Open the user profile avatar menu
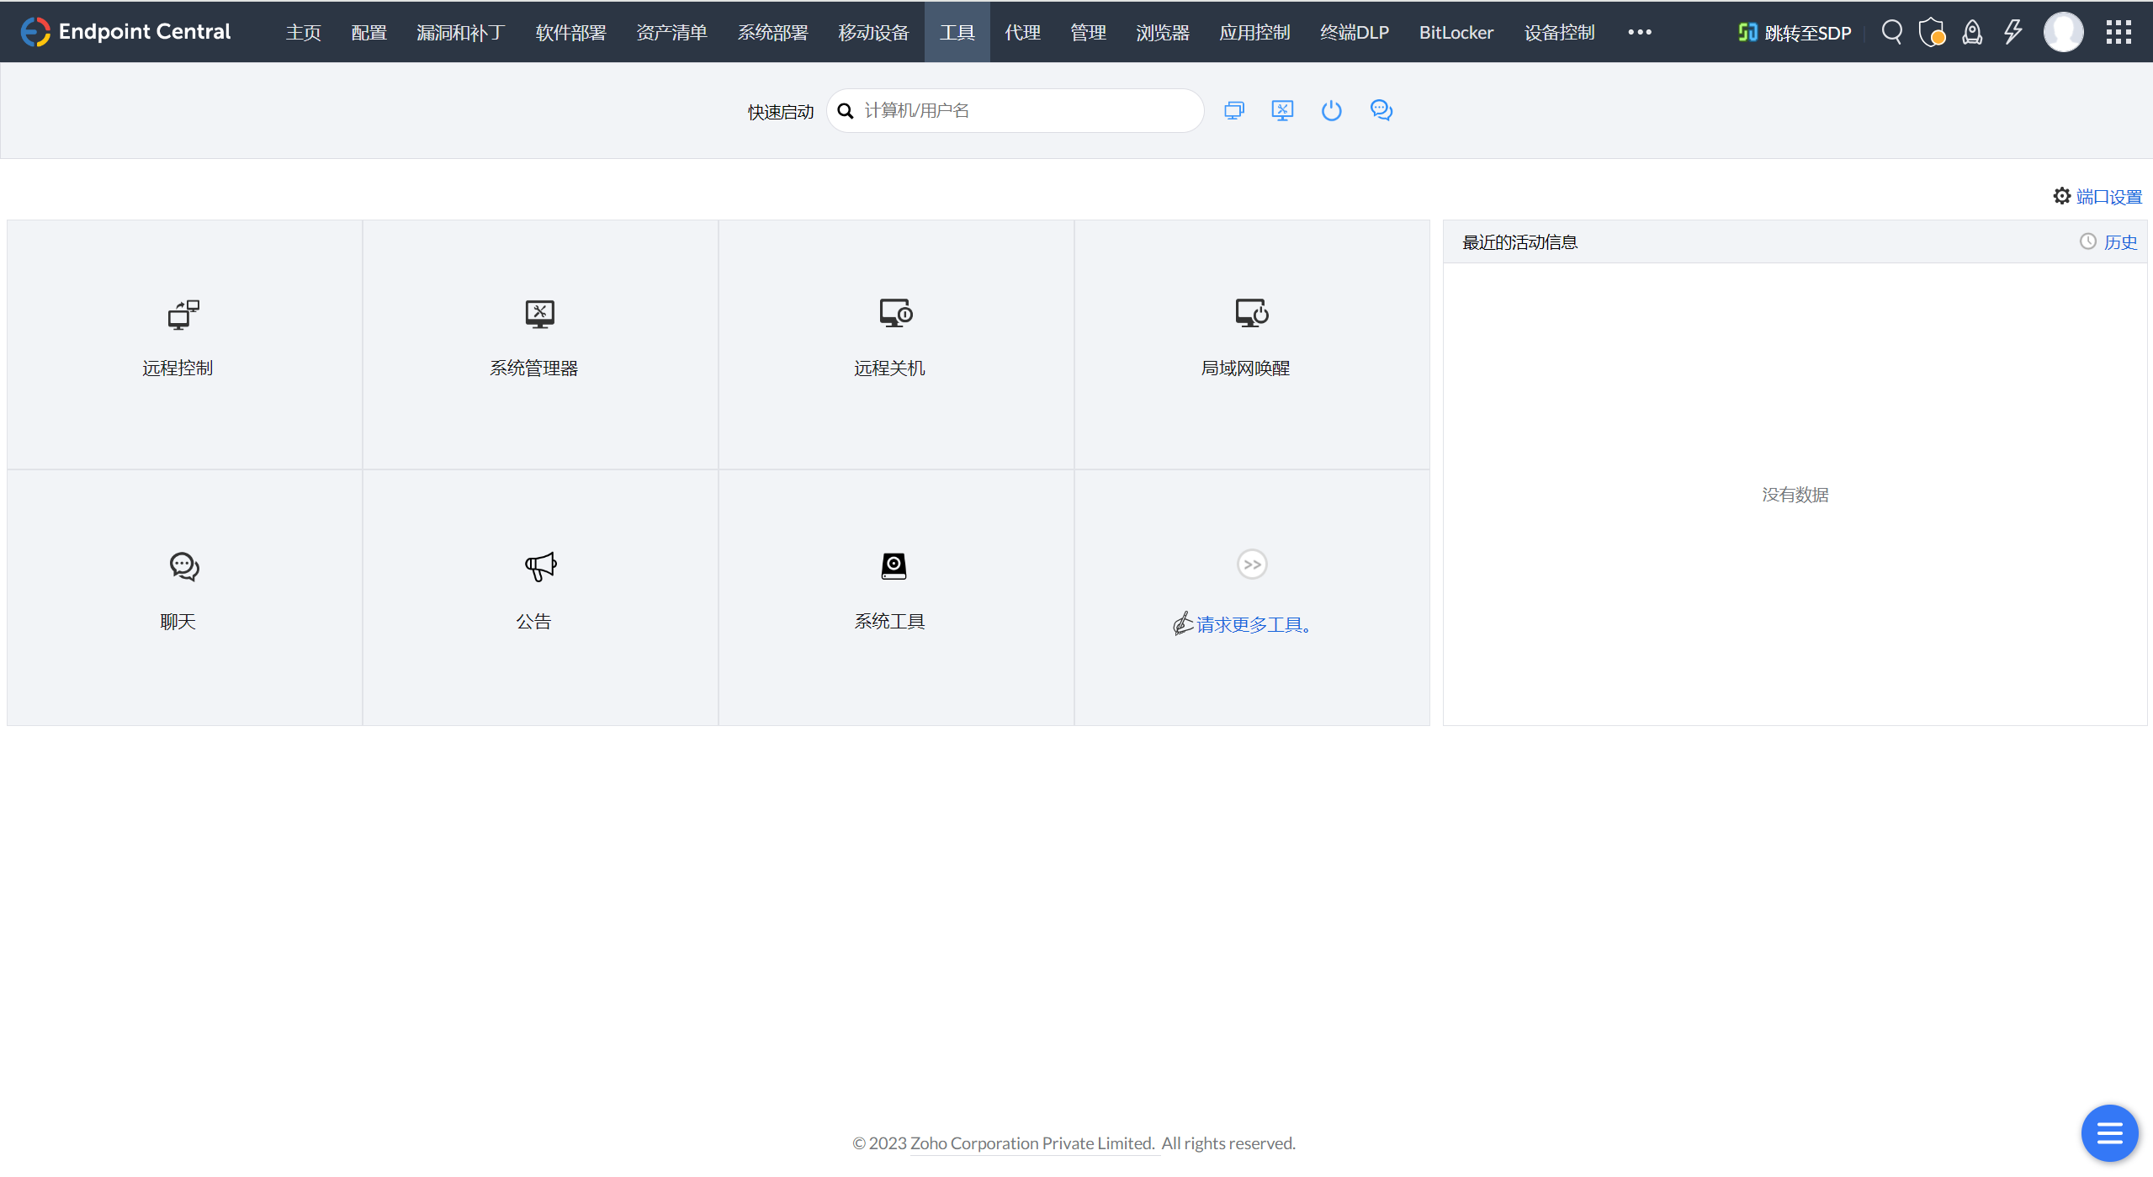 pyautogui.click(x=2064, y=31)
